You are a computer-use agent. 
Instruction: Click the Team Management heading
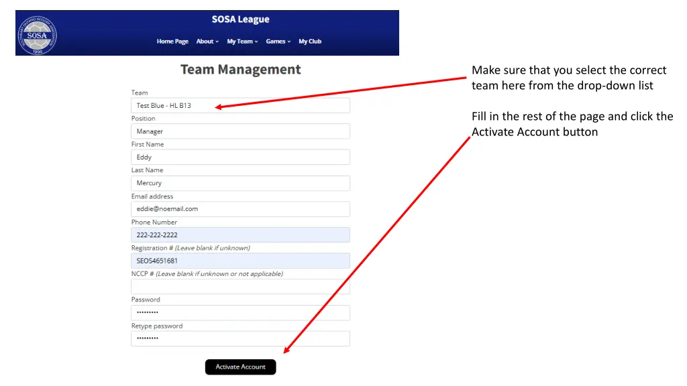point(241,69)
